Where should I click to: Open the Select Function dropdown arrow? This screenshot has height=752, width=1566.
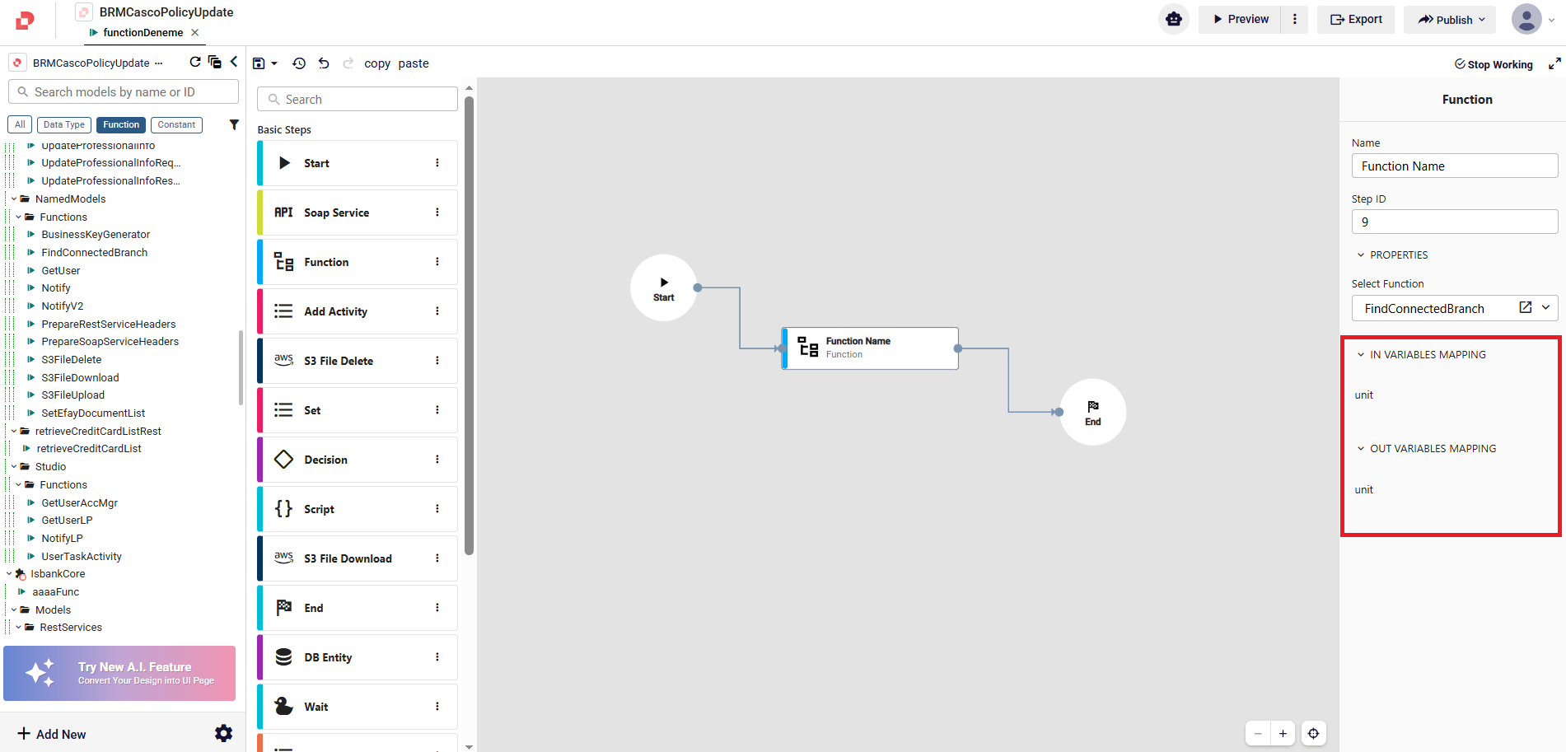pyautogui.click(x=1546, y=307)
